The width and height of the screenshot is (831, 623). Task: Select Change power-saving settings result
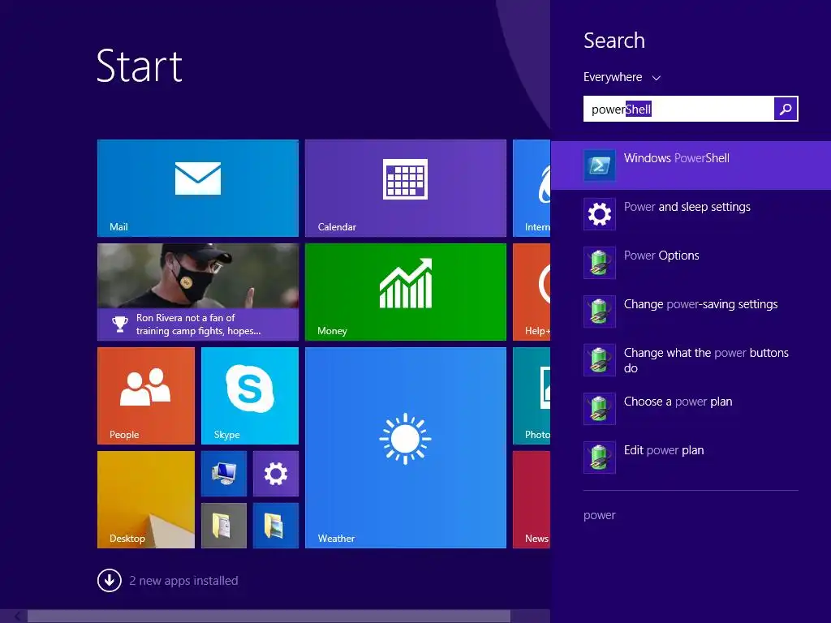pos(691,311)
